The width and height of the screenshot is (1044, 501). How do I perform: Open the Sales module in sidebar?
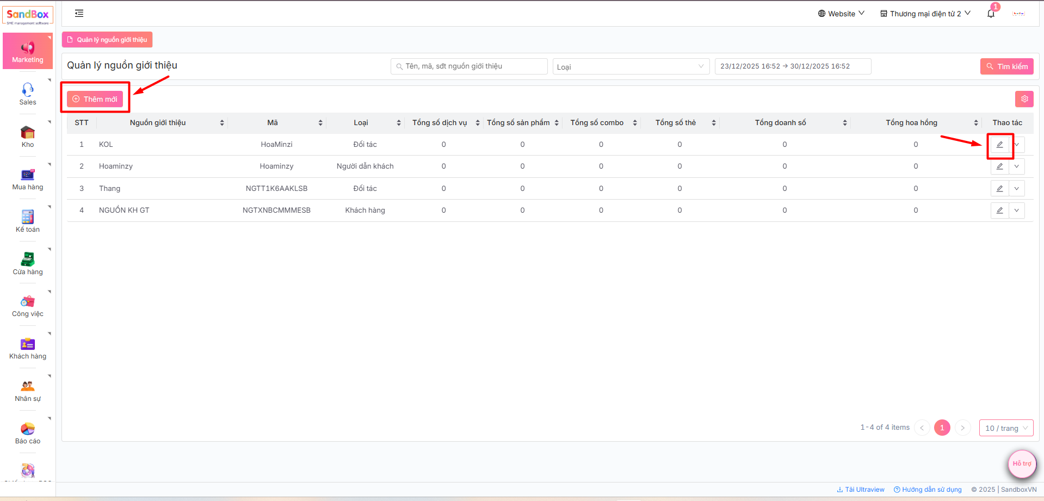click(28, 94)
